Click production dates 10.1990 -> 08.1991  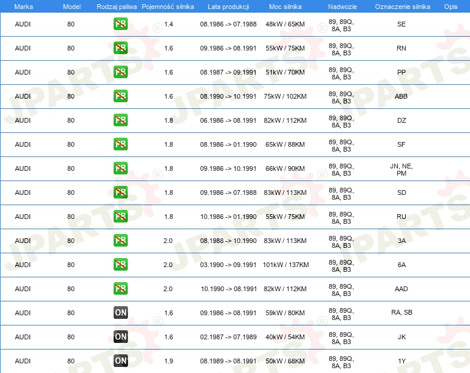(229, 289)
